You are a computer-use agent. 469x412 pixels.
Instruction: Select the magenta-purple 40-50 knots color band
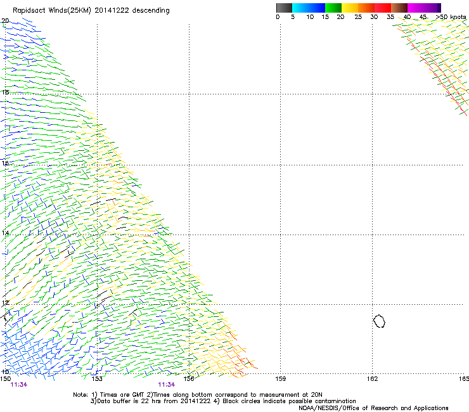[x=424, y=8]
